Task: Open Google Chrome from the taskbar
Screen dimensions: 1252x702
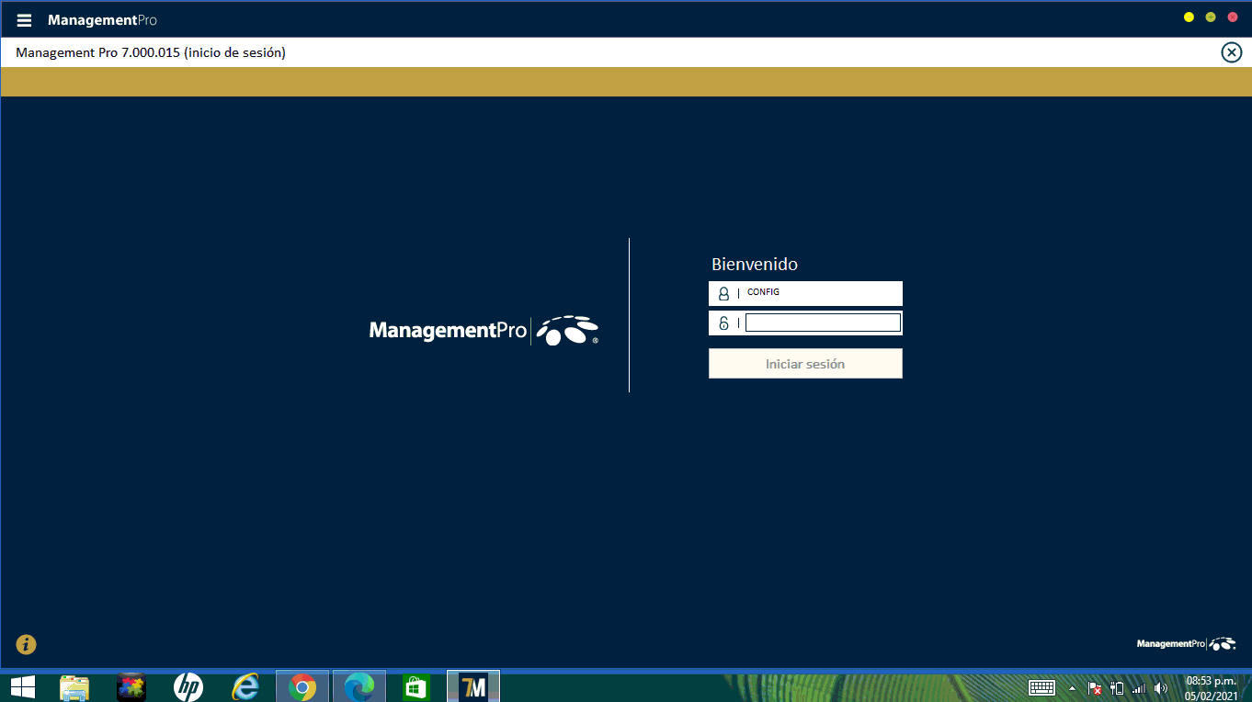Action: 302,686
